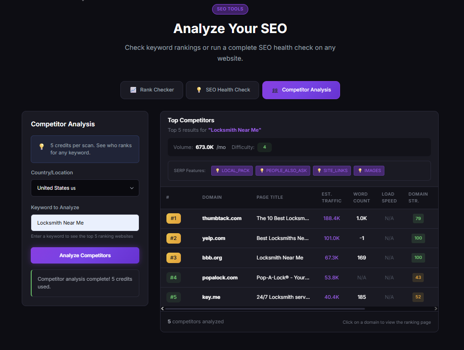Click the green keyword difficulty score badge
This screenshot has height=350, width=464.
[x=265, y=147]
